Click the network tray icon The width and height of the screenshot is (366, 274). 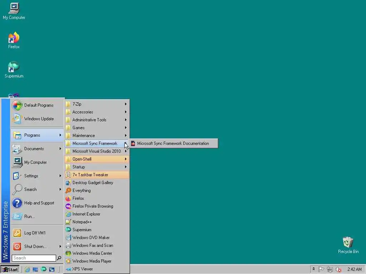point(330,269)
